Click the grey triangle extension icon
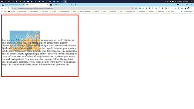The image size is (194, 109). 176,8
